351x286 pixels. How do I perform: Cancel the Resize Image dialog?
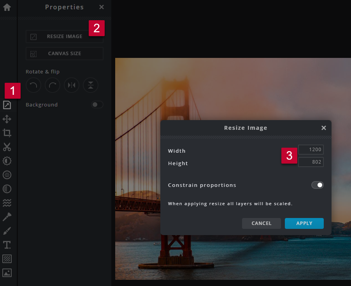click(261, 223)
